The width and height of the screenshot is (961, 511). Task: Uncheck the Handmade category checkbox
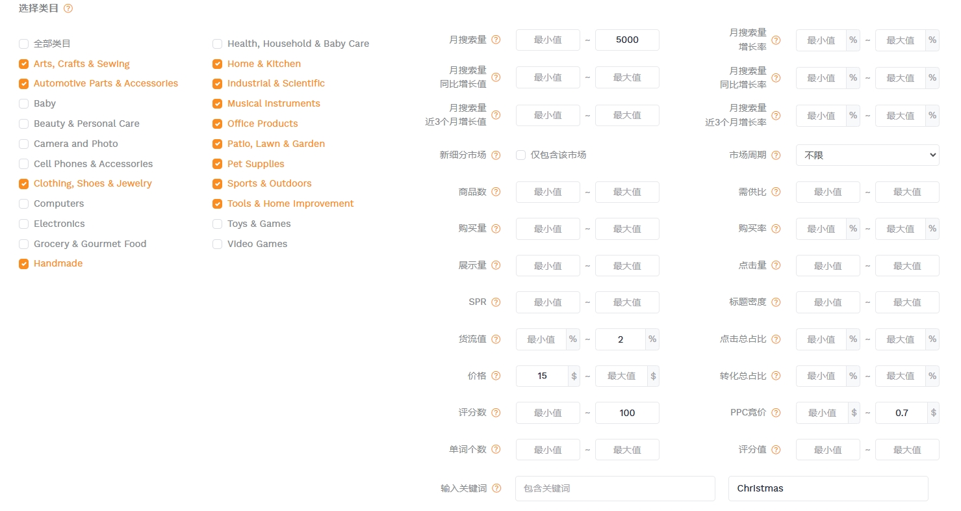(x=24, y=264)
